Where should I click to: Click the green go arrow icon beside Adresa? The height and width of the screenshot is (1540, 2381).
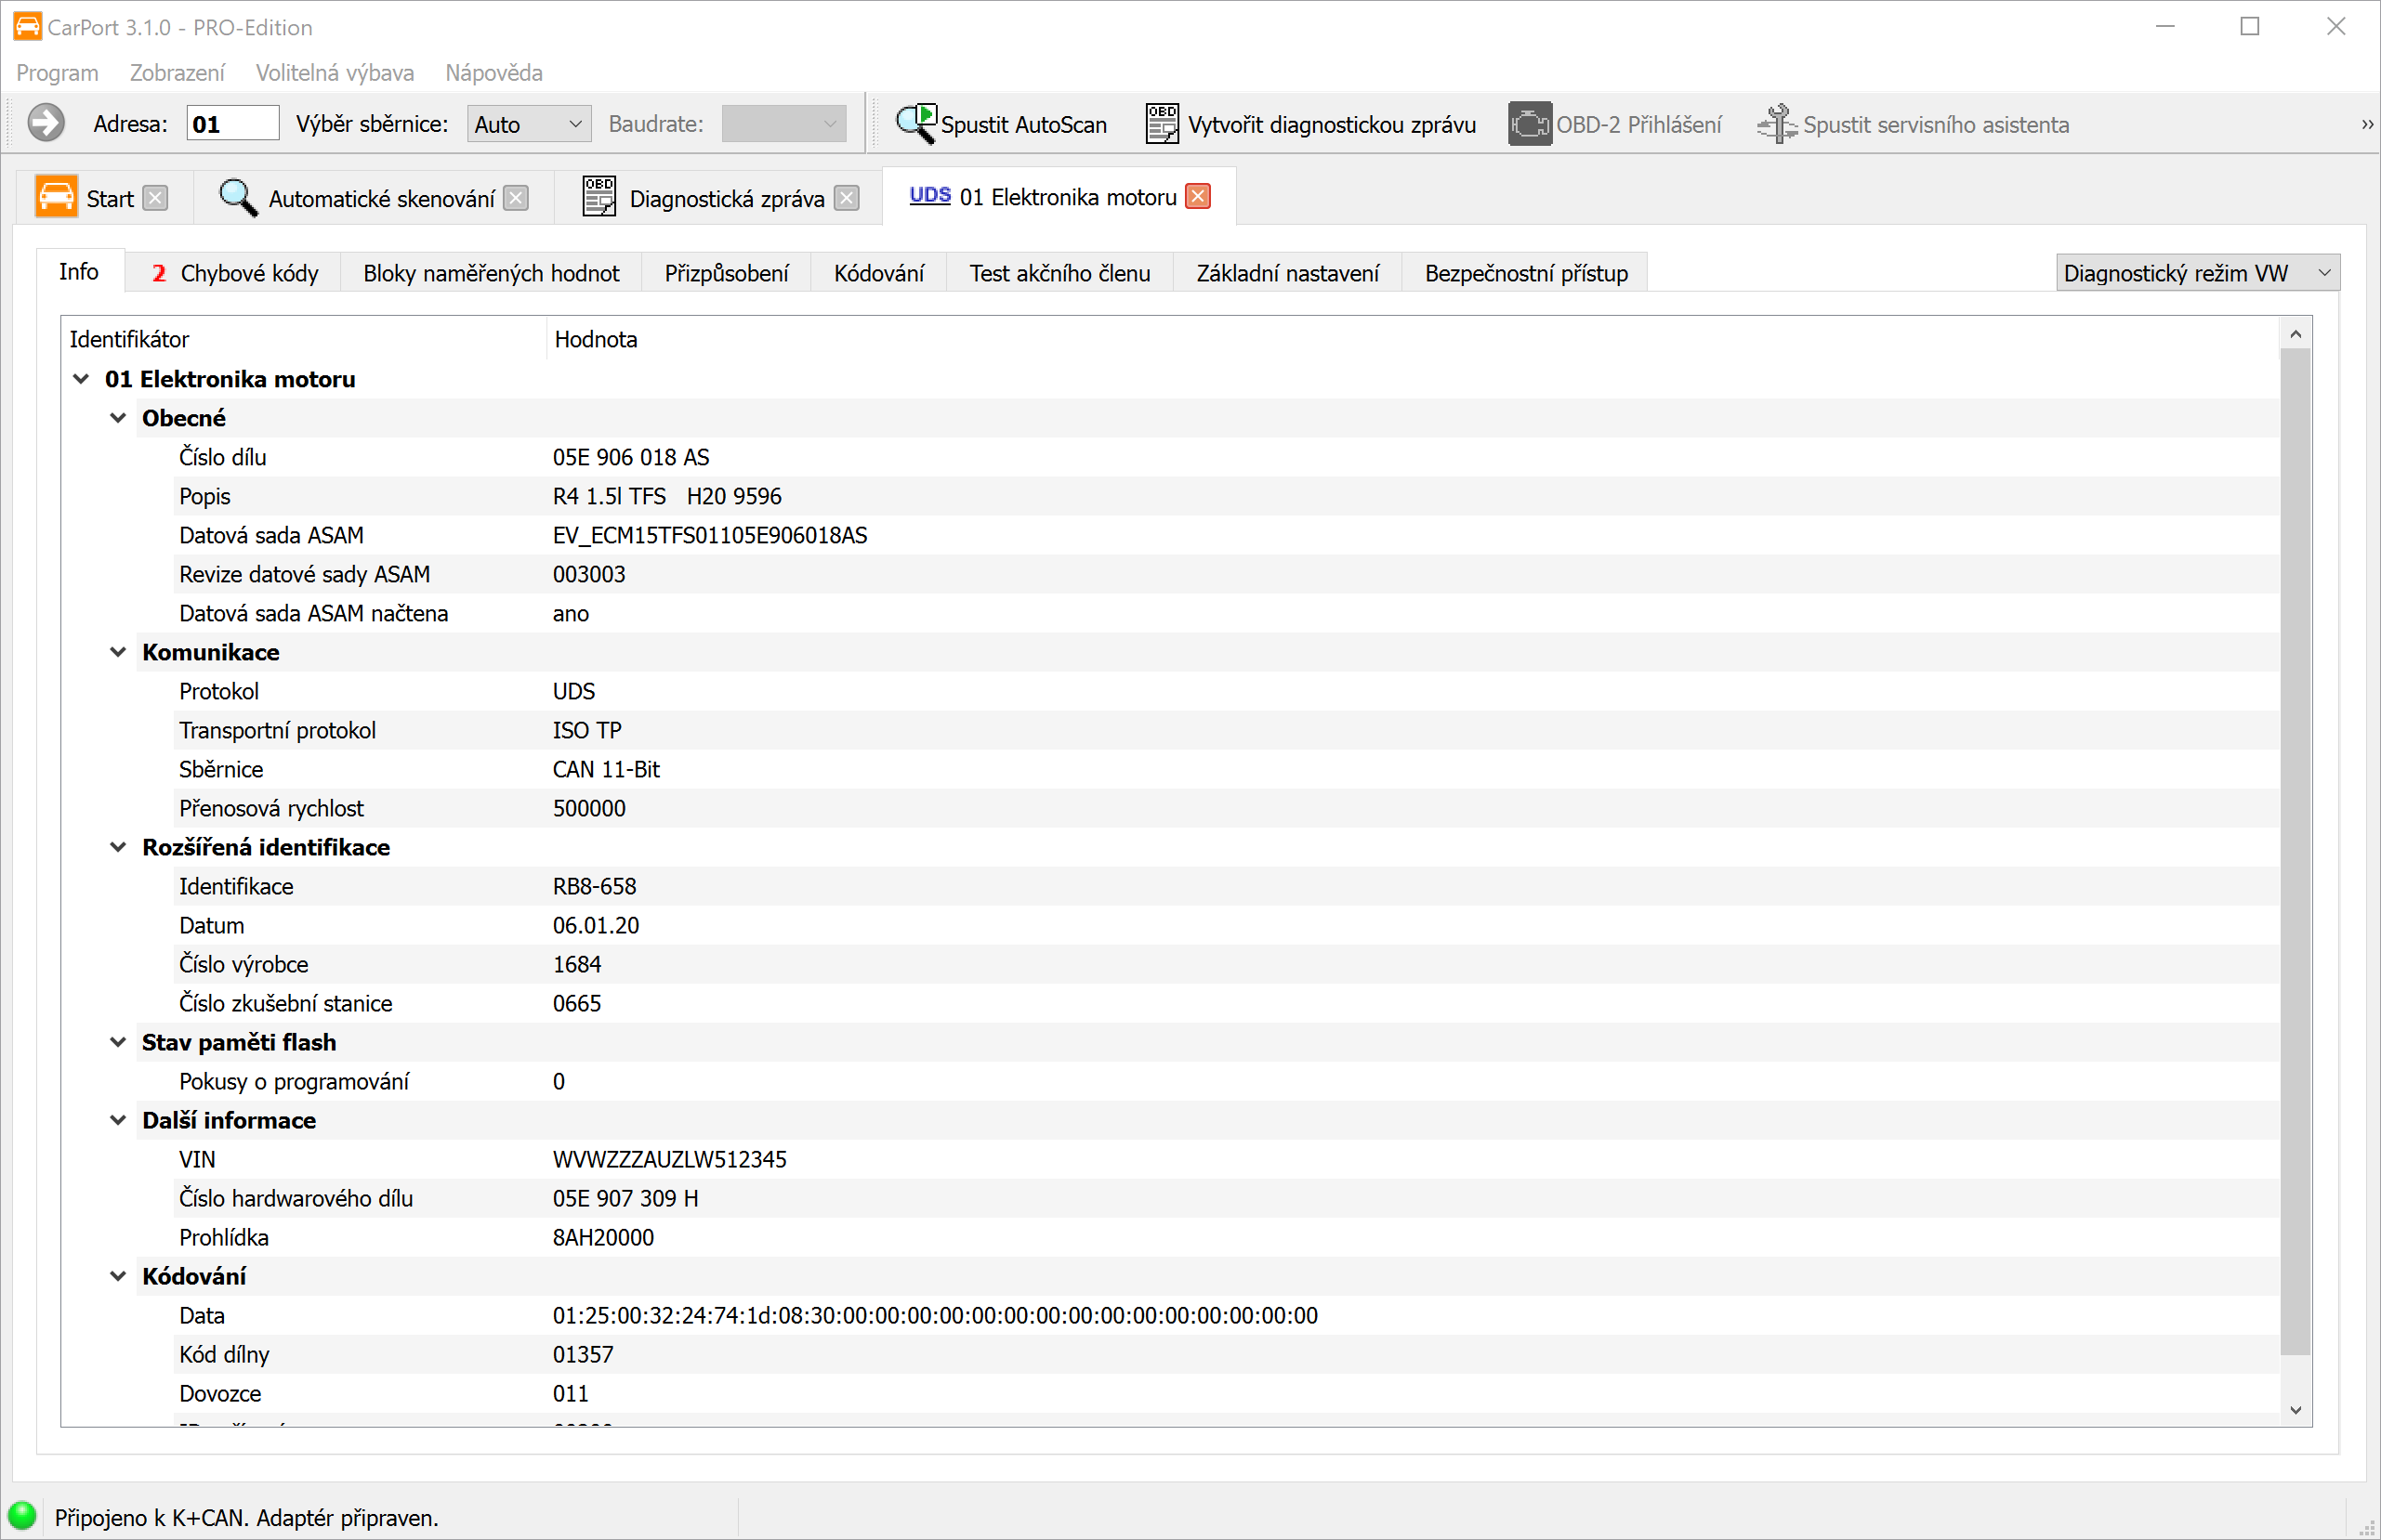[46, 124]
